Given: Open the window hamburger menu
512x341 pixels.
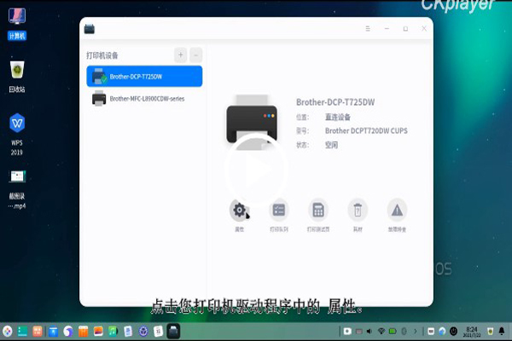Looking at the screenshot, I should coord(368,29).
